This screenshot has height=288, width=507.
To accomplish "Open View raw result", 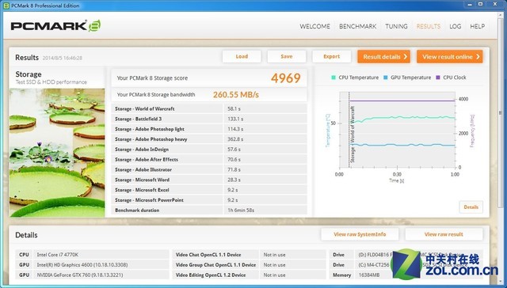I will [444, 234].
